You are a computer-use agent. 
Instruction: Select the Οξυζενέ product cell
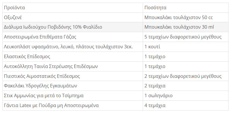pyautogui.click(x=73, y=17)
